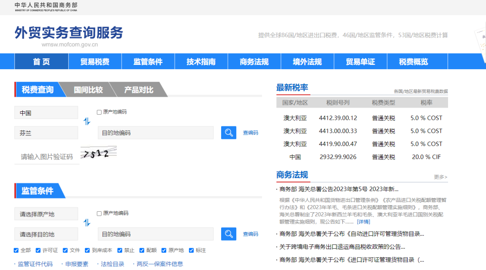
Task: Uncheck the 许可证 checkbox
Action: [x=38, y=250]
